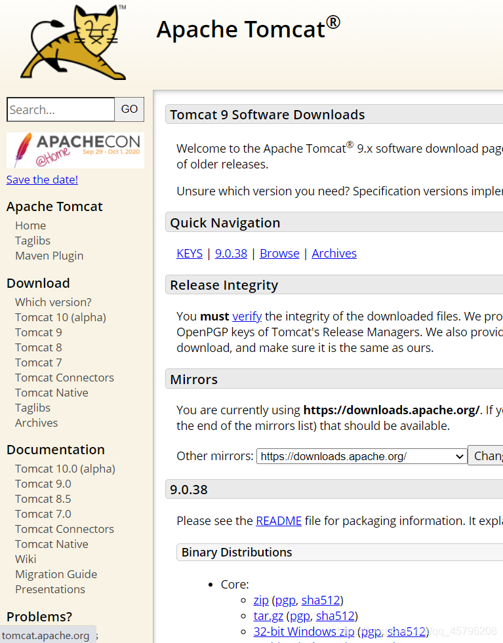Download the 32-bit Windows zip
503x643 pixels.
point(304,631)
